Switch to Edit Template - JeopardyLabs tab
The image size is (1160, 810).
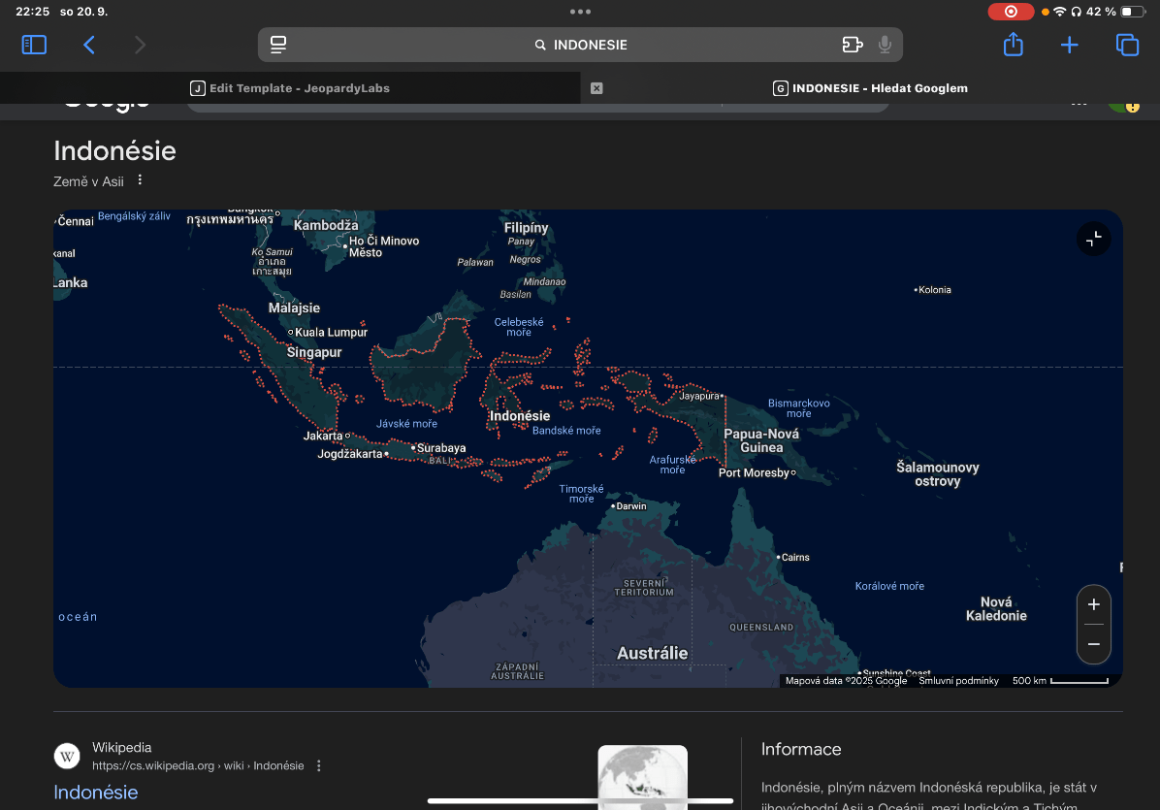(x=290, y=88)
